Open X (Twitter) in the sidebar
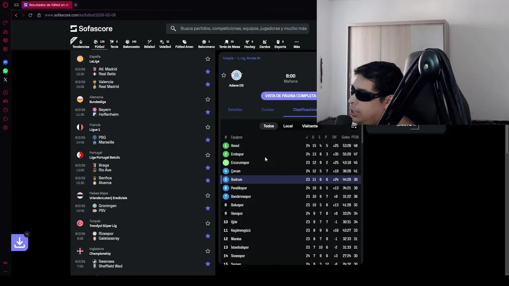 [x=5, y=79]
